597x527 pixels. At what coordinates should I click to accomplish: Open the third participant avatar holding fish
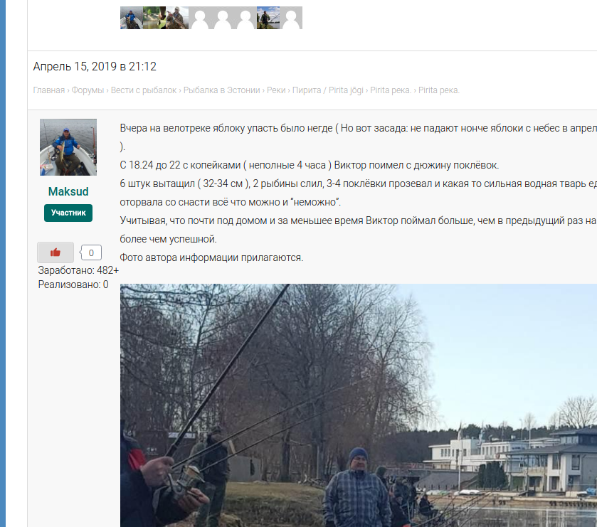coord(177,18)
